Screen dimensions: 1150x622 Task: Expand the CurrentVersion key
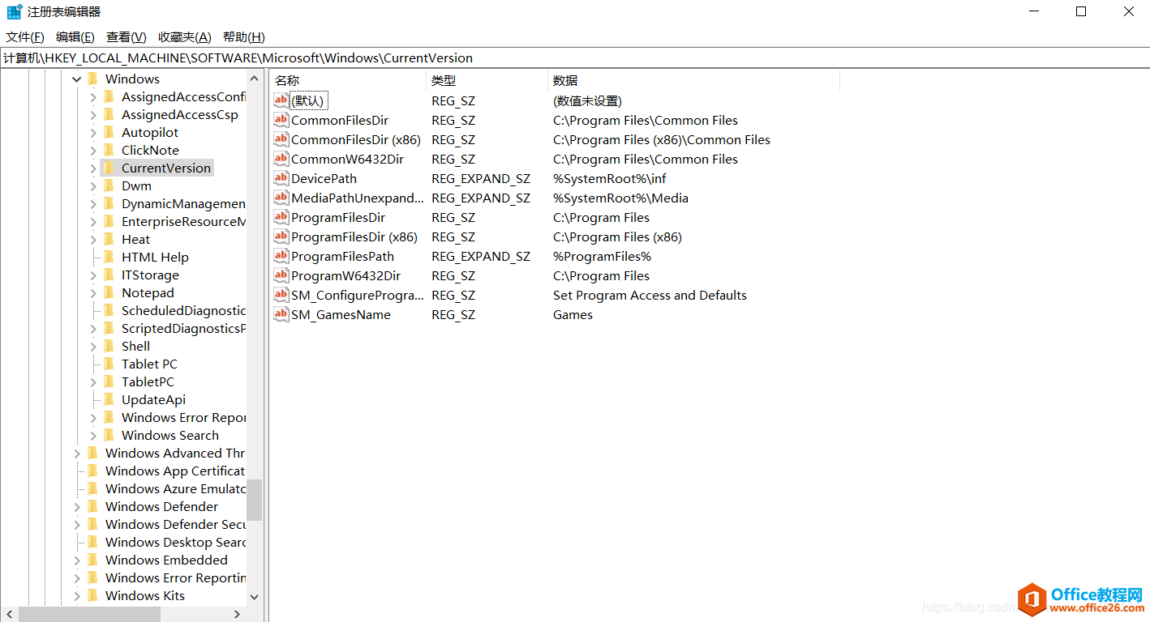pos(93,168)
